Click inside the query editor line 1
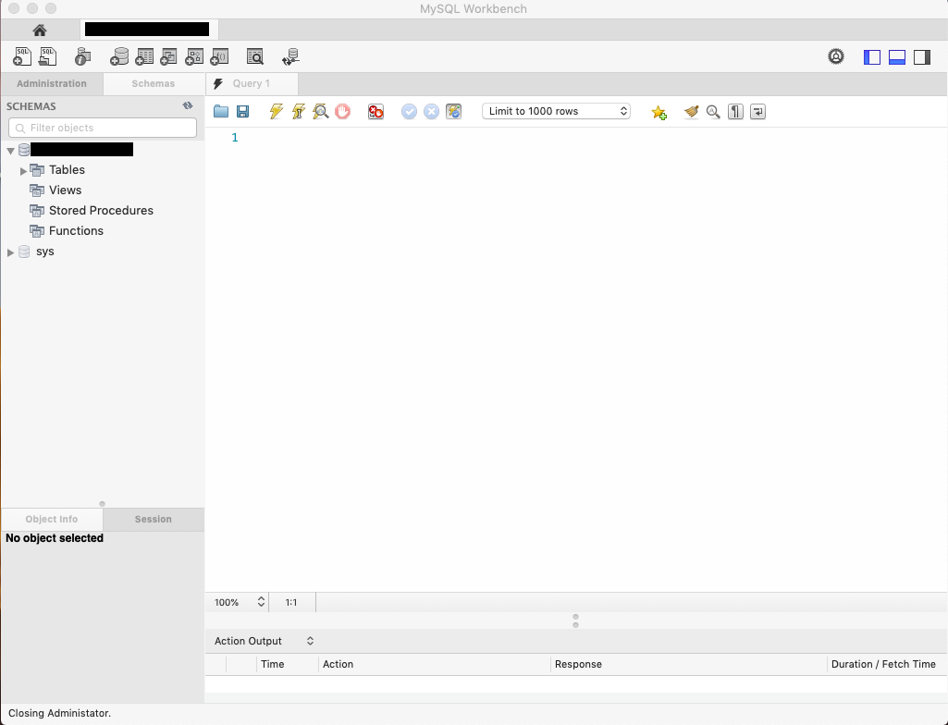 [593, 138]
